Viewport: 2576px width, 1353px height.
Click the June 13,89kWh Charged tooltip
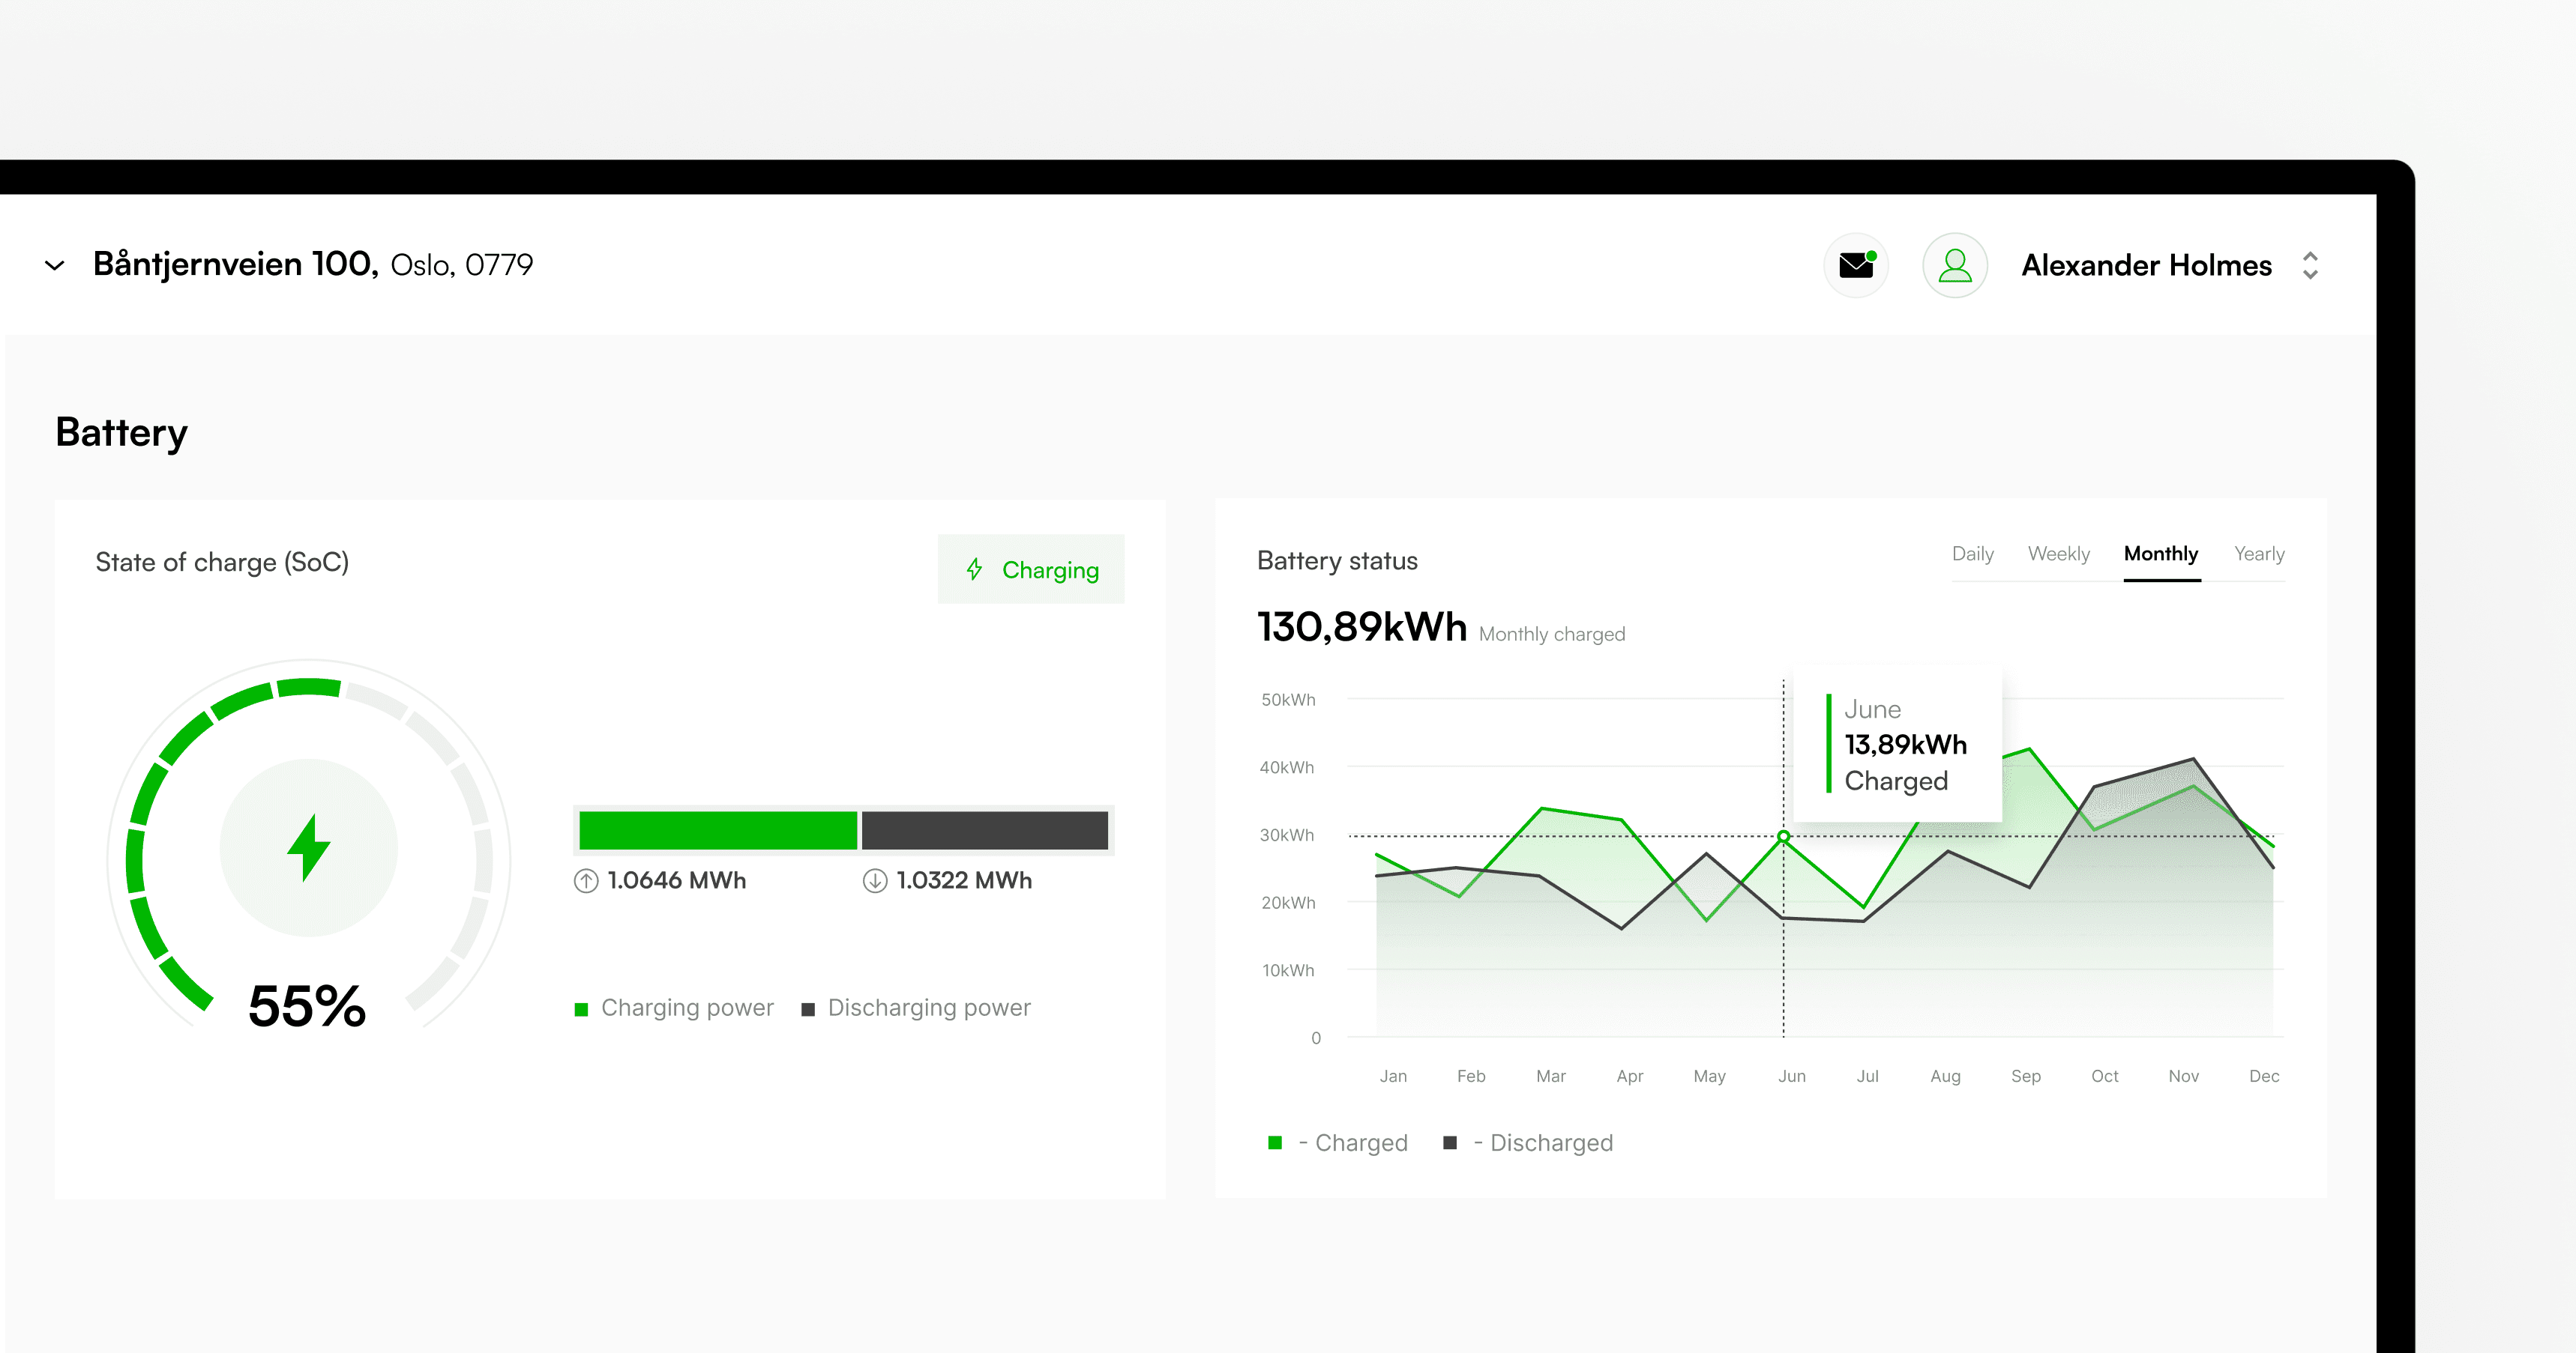point(1898,745)
